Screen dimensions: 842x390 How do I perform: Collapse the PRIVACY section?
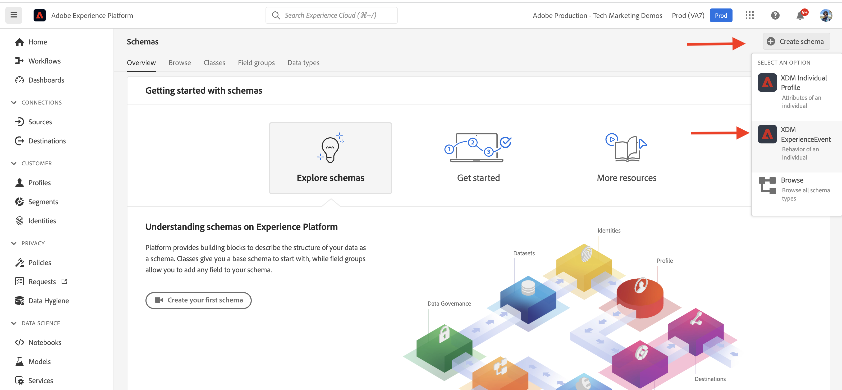[14, 243]
